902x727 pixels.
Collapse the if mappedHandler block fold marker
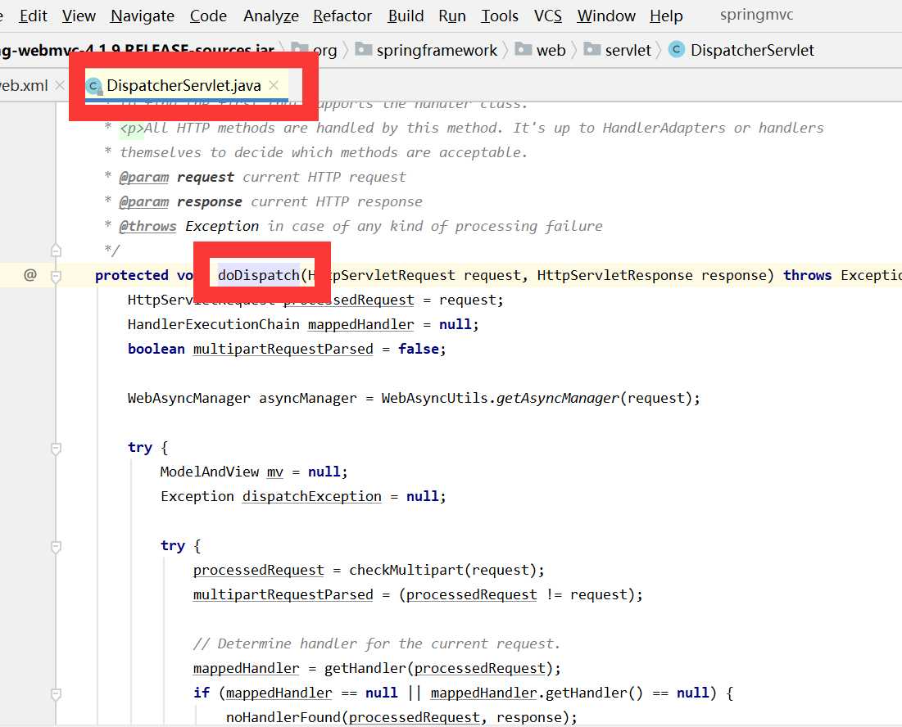56,693
